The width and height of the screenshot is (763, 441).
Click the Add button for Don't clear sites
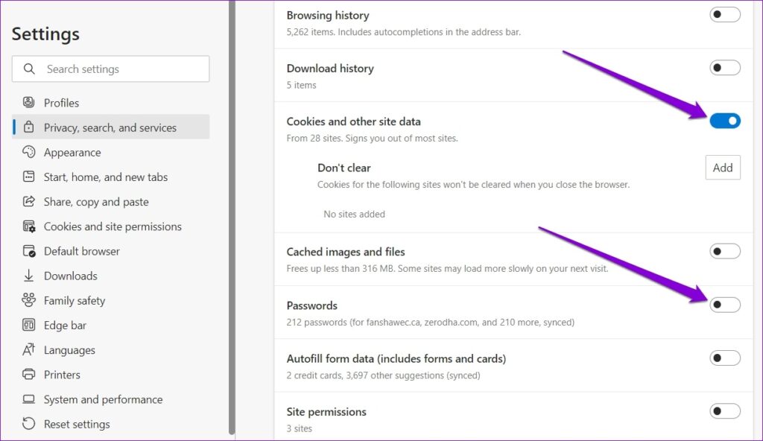(722, 167)
